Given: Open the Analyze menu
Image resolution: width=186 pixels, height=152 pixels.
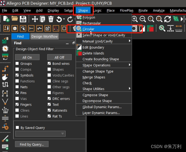Looking at the screenshot, I should click(159, 10).
